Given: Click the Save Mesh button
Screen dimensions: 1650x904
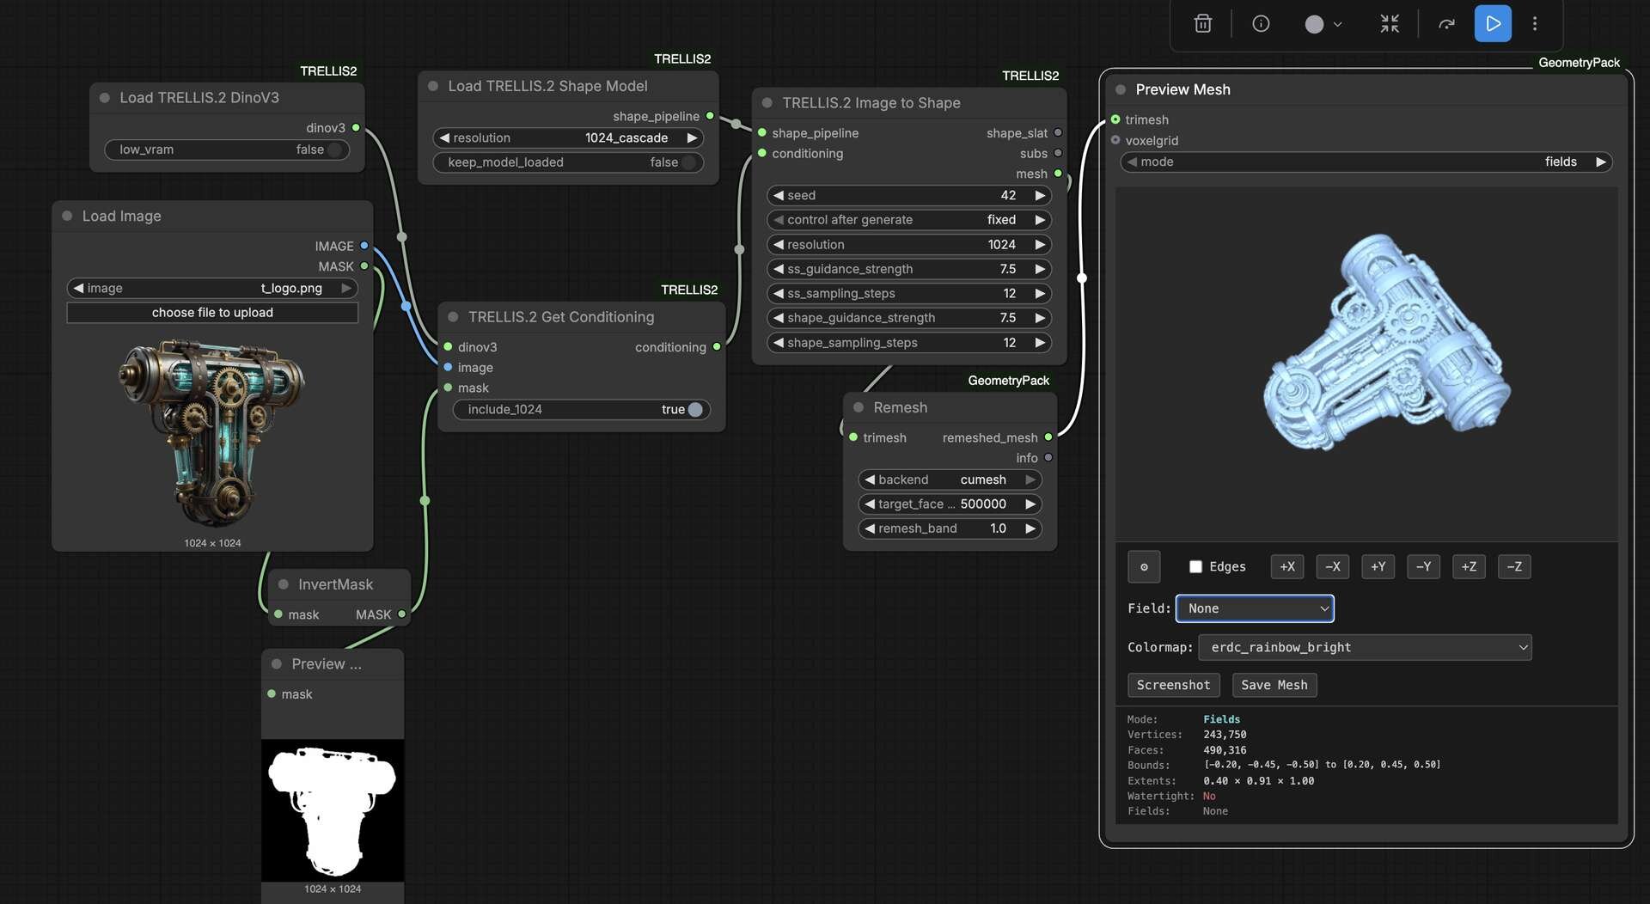Looking at the screenshot, I should coord(1274,685).
